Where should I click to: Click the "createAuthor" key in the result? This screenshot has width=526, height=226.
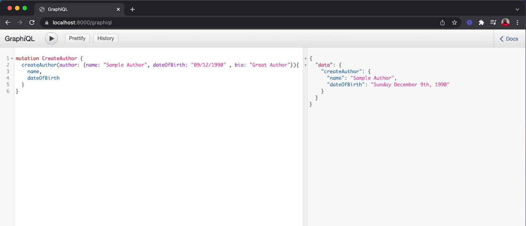[x=342, y=72]
